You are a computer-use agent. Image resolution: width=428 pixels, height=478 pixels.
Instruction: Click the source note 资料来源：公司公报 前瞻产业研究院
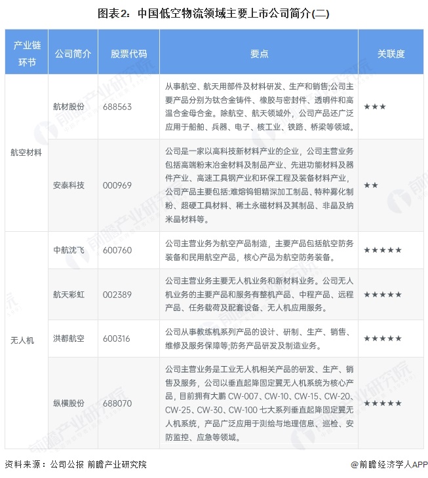[75, 464]
